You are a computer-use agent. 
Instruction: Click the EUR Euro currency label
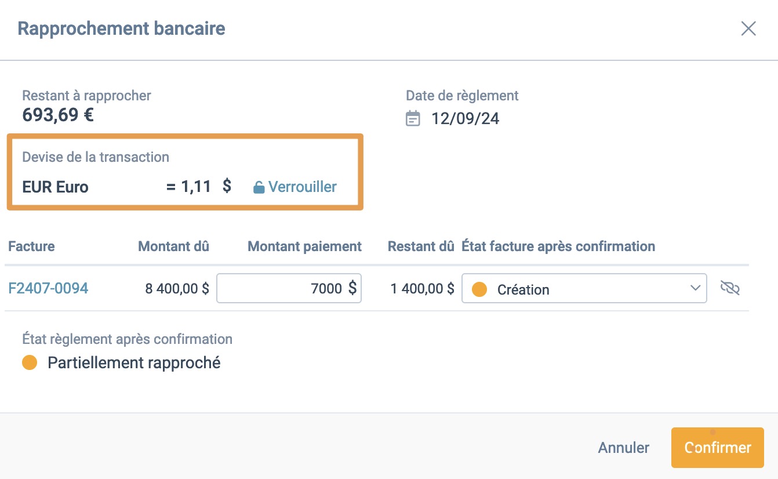(55, 187)
